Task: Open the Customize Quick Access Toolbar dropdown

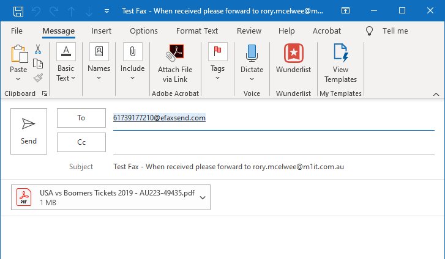Action: 107,12
